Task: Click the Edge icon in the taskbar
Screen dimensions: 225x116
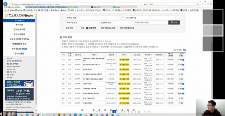Action: click(81, 115)
